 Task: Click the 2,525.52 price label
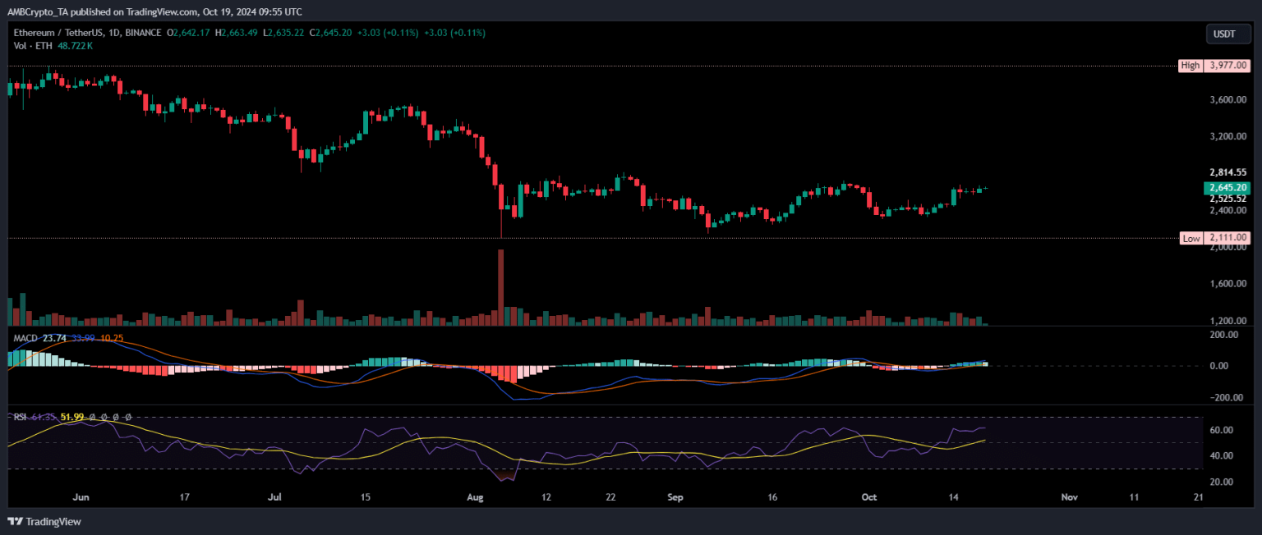(x=1228, y=199)
